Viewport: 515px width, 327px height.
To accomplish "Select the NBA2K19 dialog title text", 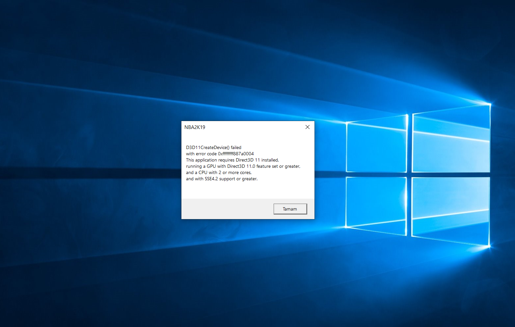I will pos(195,127).
